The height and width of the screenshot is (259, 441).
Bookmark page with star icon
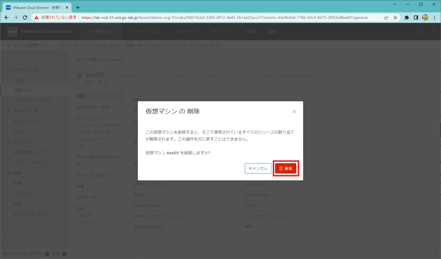pyautogui.click(x=395, y=17)
